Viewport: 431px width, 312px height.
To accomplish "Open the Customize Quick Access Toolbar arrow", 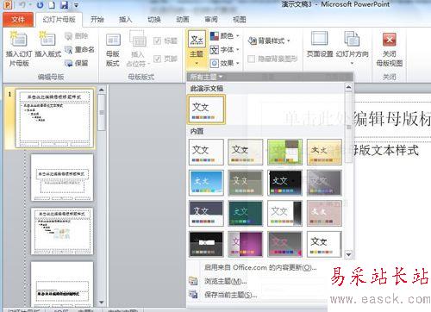I will coord(76,5).
